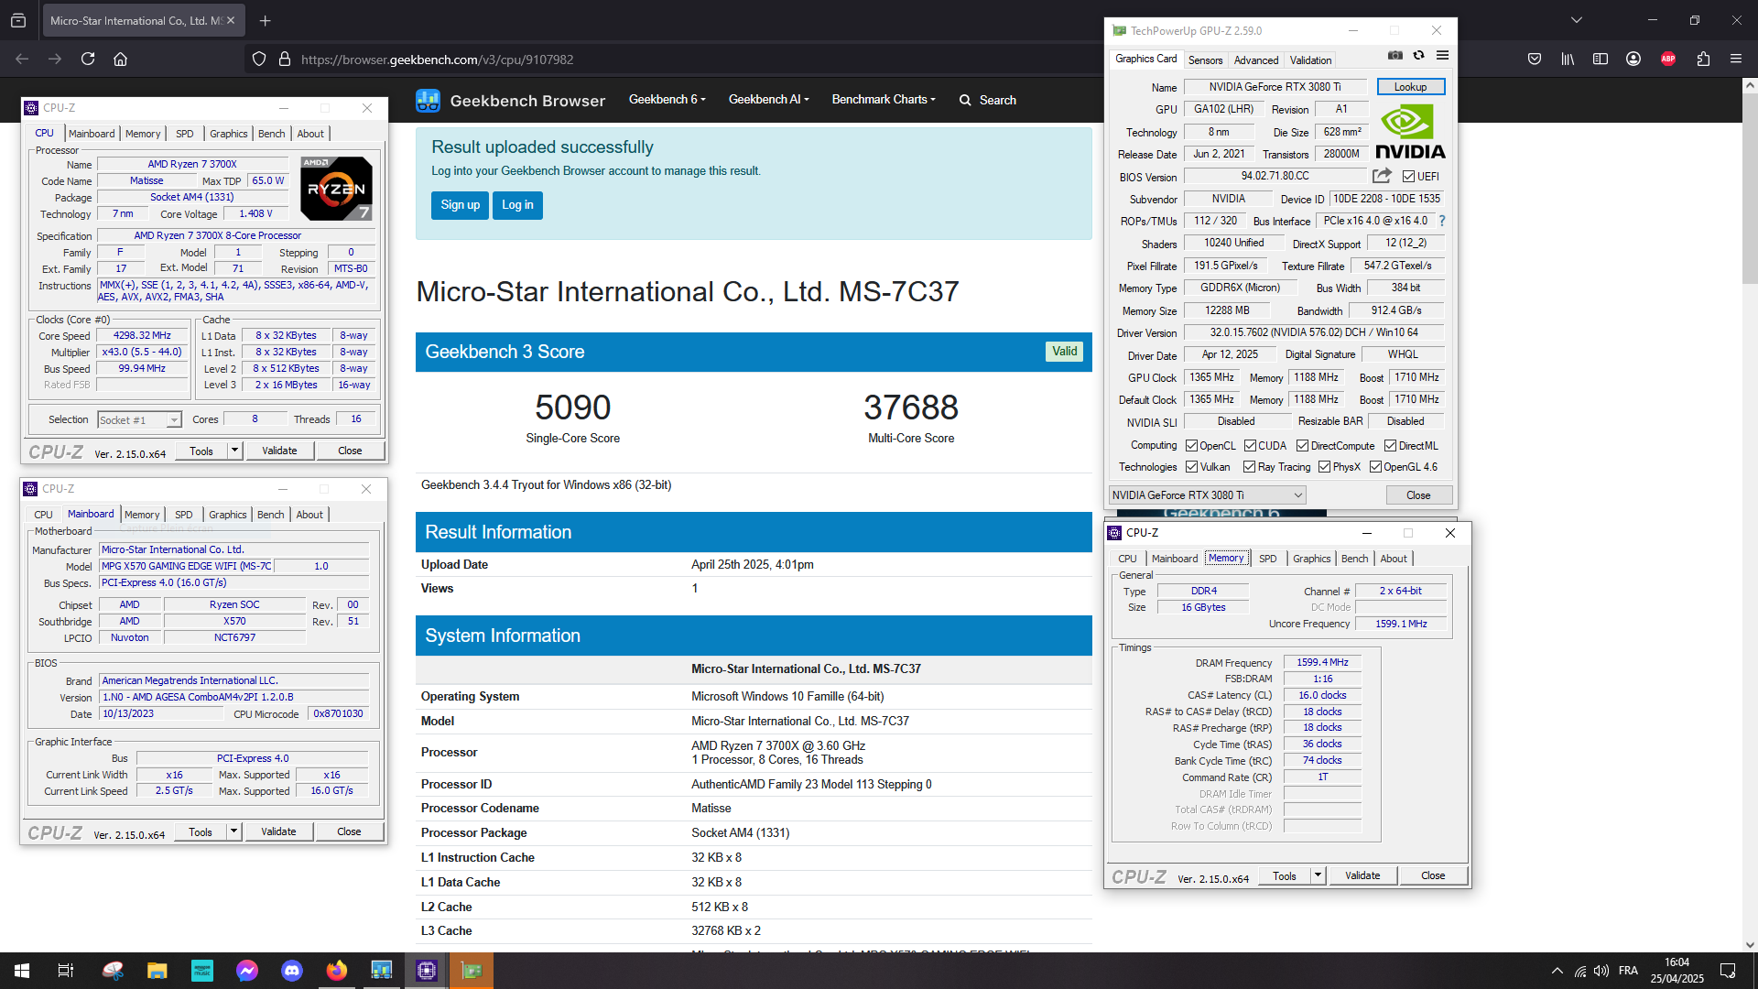
Task: Expand the Benchmark Charts menu
Action: click(x=884, y=100)
